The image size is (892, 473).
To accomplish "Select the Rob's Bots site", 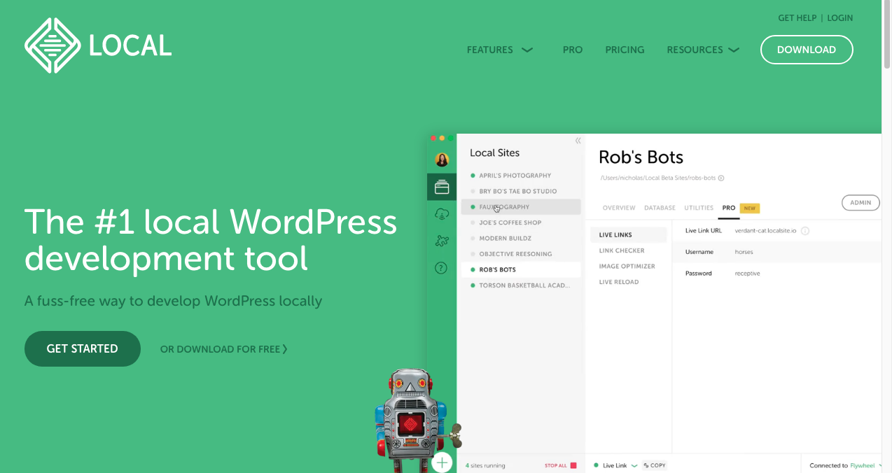I will point(521,269).
